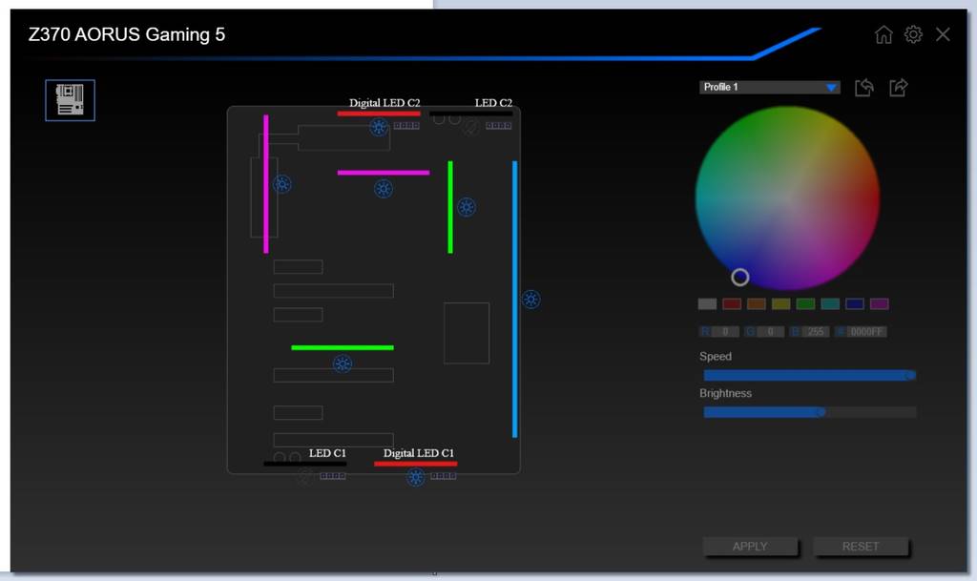The image size is (977, 581).
Task: Click the G value field
Action: click(x=770, y=332)
